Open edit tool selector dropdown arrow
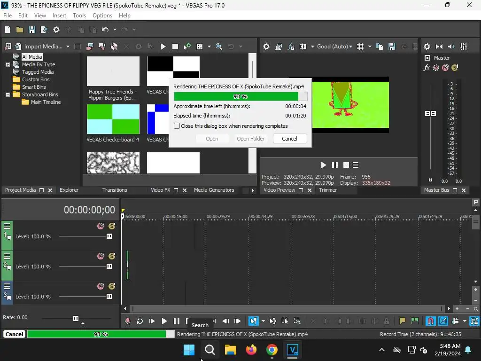The height and width of the screenshot is (361, 481). (263, 321)
